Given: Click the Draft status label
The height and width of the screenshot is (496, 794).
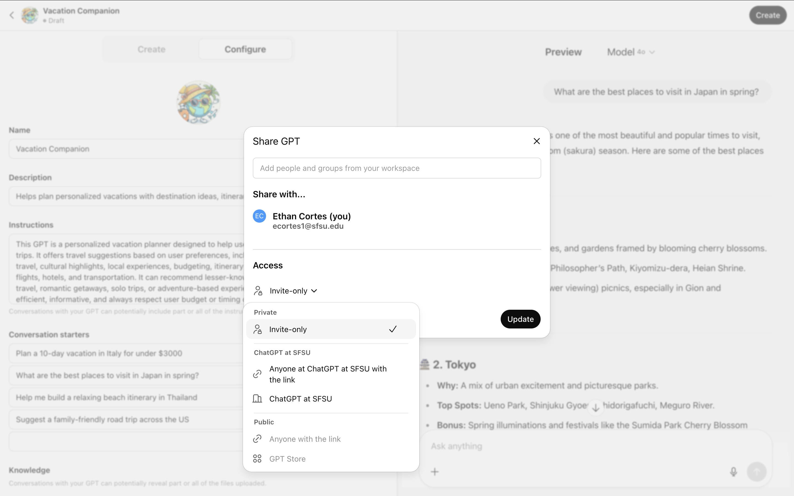Looking at the screenshot, I should click(56, 20).
